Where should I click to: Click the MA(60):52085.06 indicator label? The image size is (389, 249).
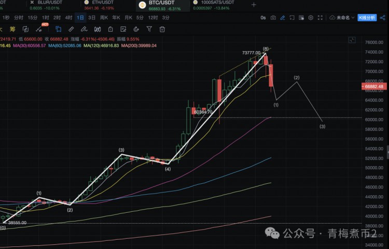pyautogui.click(x=65, y=46)
